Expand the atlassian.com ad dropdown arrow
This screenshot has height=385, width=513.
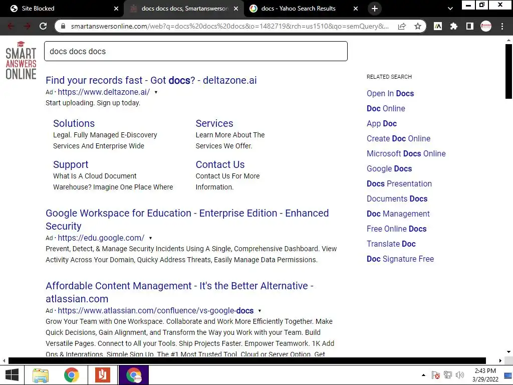[260, 311]
